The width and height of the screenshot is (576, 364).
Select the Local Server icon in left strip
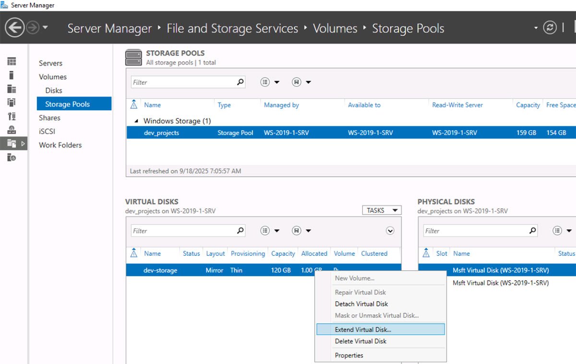(x=11, y=75)
